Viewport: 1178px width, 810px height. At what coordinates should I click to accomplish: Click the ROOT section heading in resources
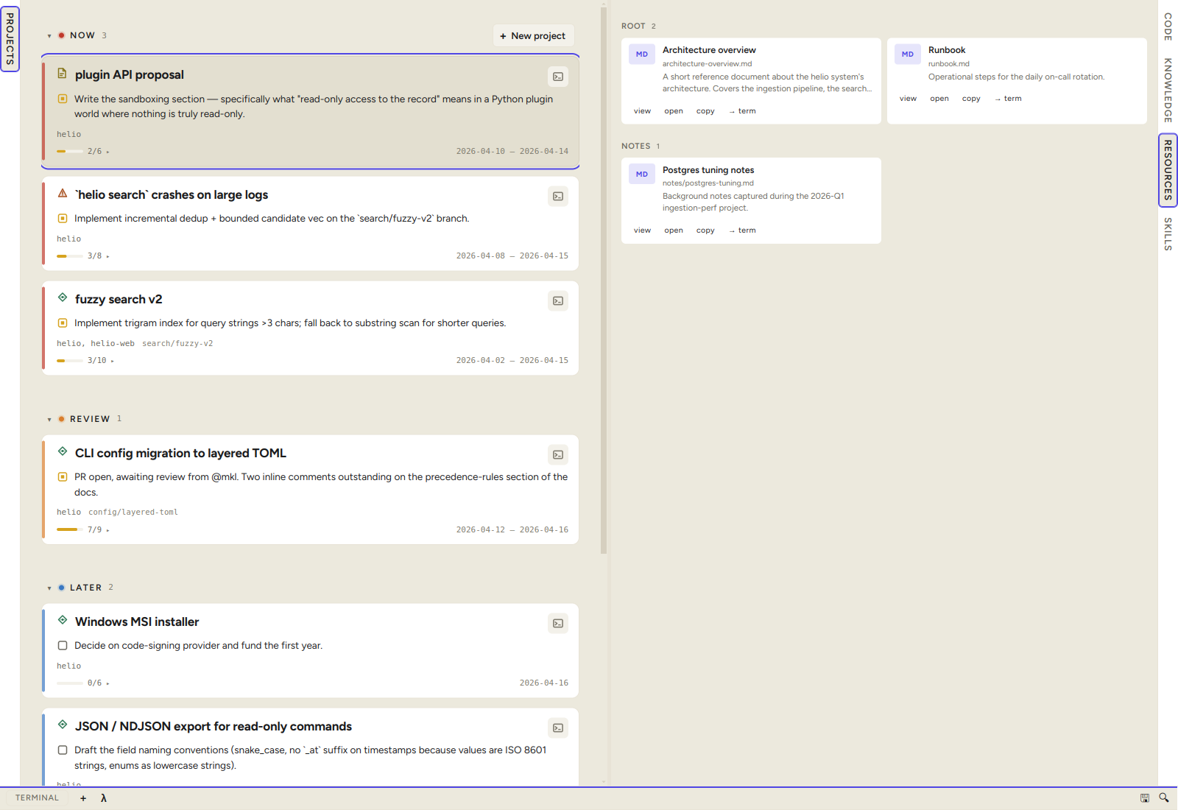(633, 27)
